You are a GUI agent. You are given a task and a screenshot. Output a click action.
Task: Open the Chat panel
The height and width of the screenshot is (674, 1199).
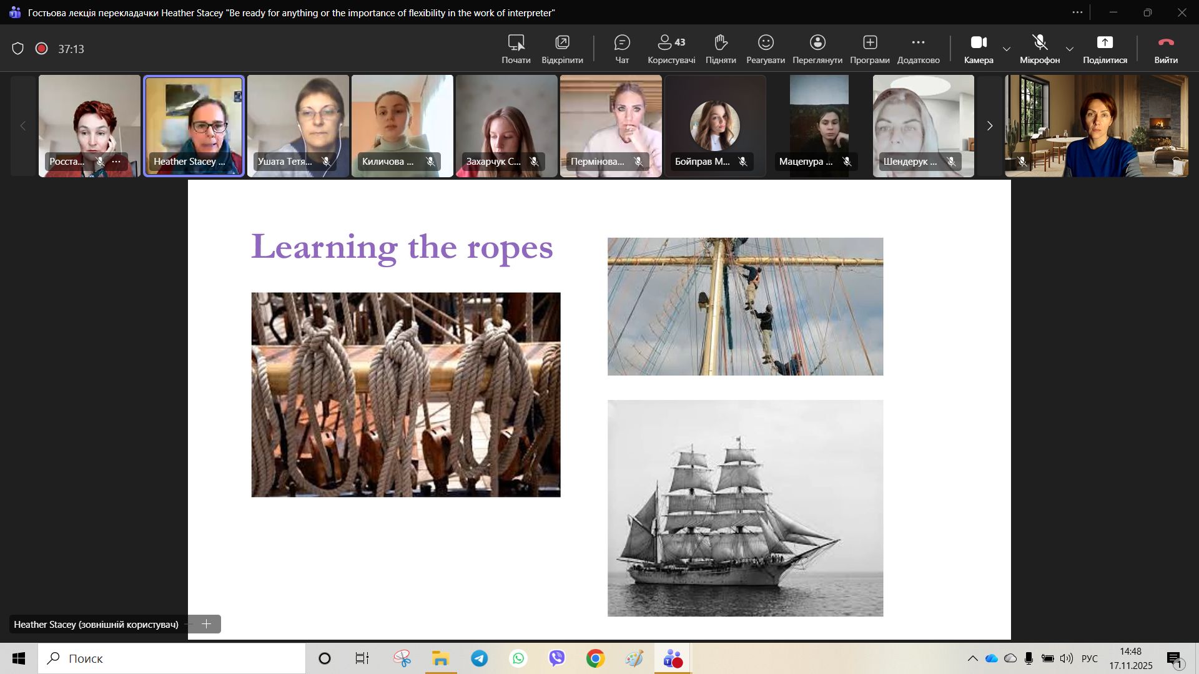622,49
